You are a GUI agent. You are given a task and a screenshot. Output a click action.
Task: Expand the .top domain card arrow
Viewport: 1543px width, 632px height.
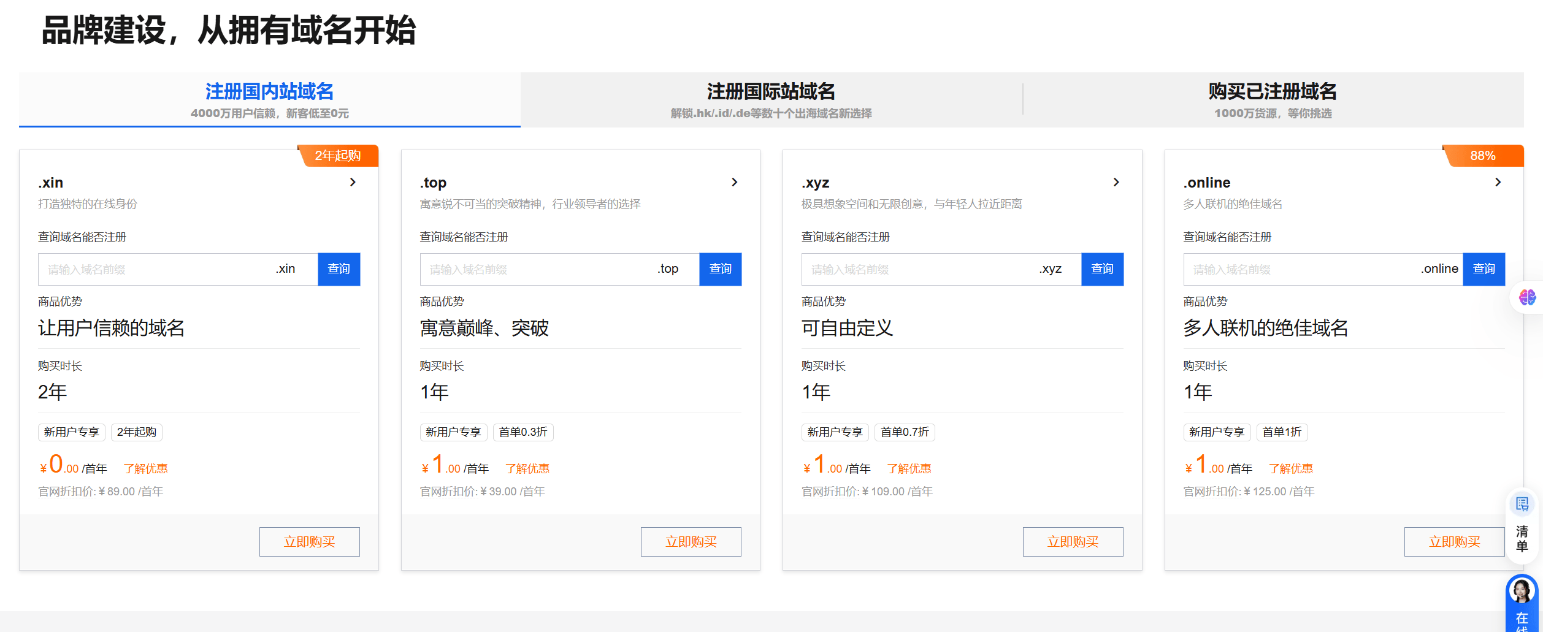pos(734,182)
